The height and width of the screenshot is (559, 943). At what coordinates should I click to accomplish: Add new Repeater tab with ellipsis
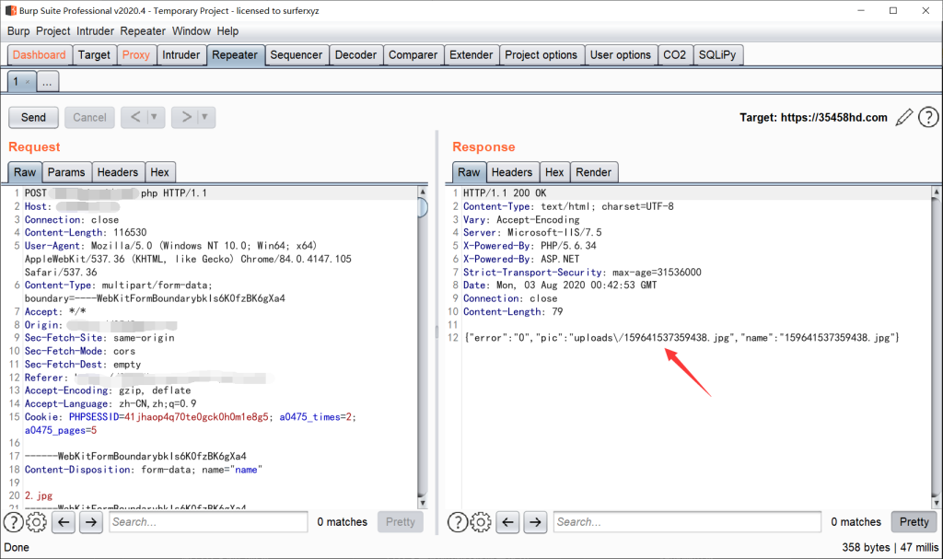coord(47,82)
